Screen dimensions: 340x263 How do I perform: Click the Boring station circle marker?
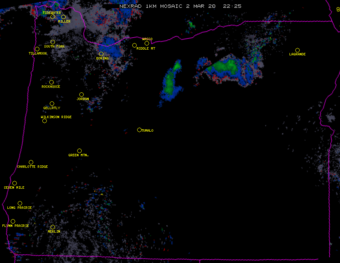click(x=101, y=54)
